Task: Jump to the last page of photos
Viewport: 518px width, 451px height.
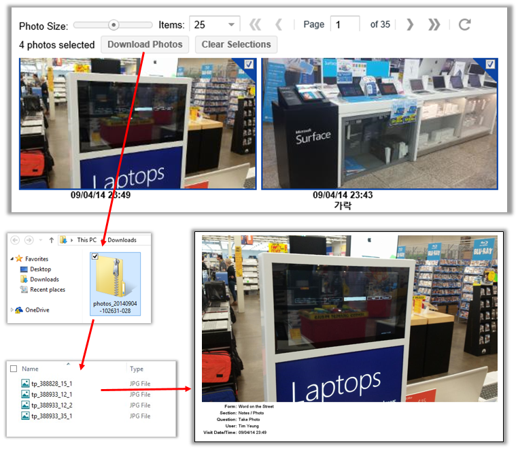Action: (434, 24)
